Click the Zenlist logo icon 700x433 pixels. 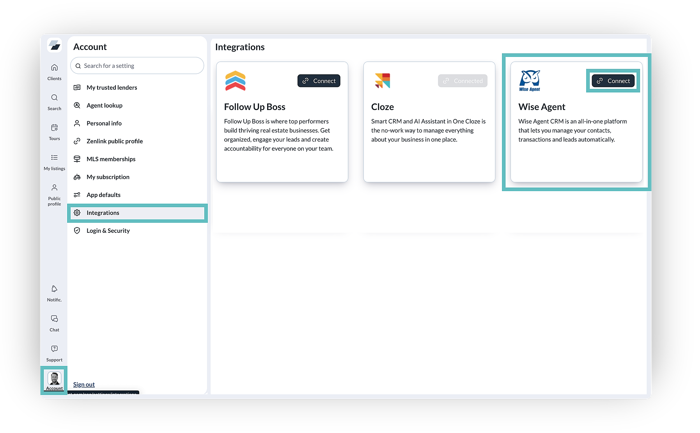[x=54, y=45]
